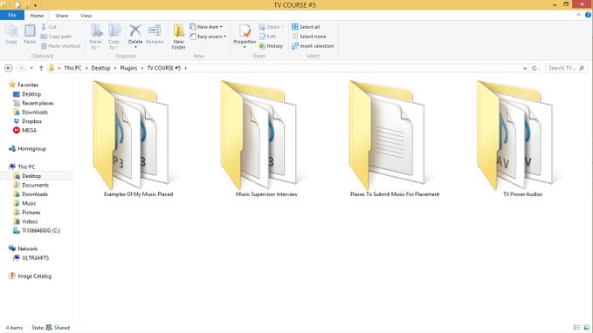Open the New item dropdown
The height and width of the screenshot is (333, 593).
click(x=206, y=27)
